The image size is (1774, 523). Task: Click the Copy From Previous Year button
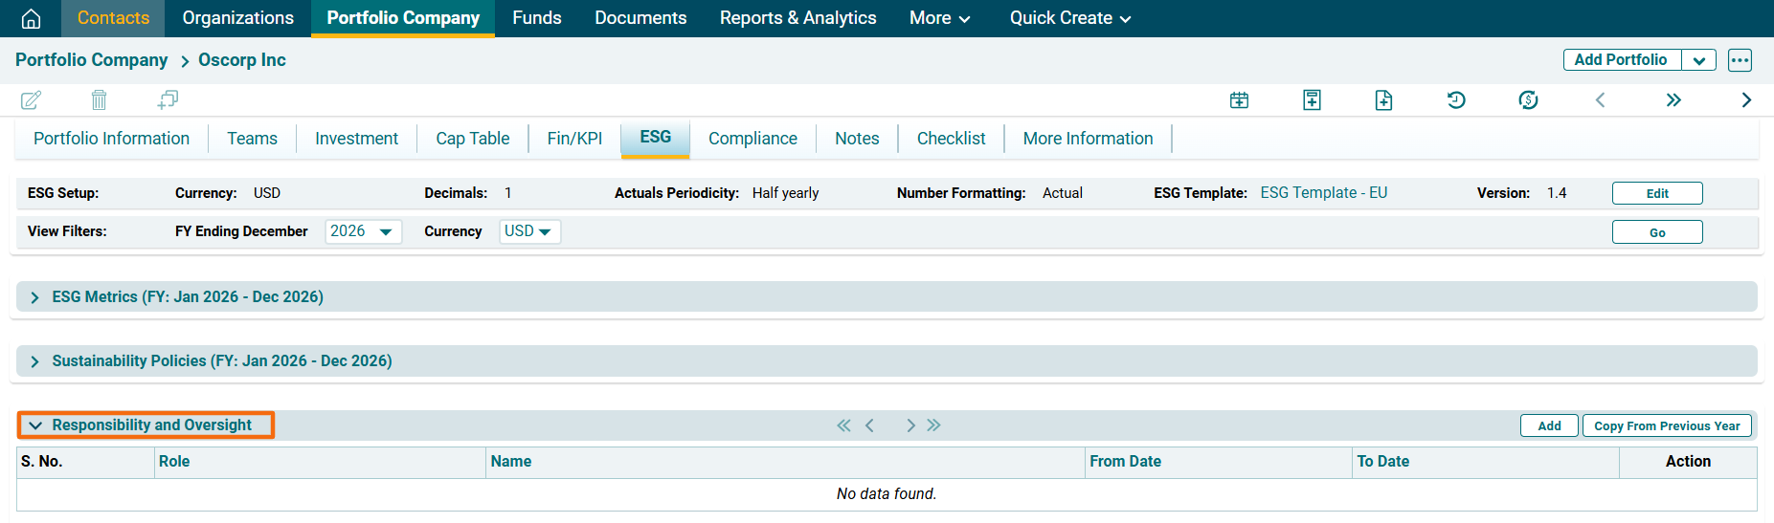pyautogui.click(x=1666, y=425)
